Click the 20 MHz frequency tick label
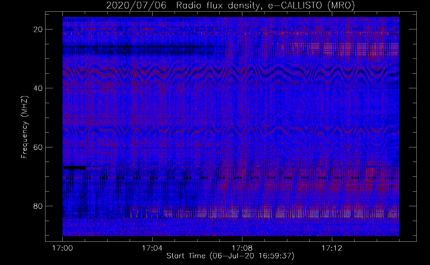The height and width of the screenshot is (265, 430). (x=38, y=29)
